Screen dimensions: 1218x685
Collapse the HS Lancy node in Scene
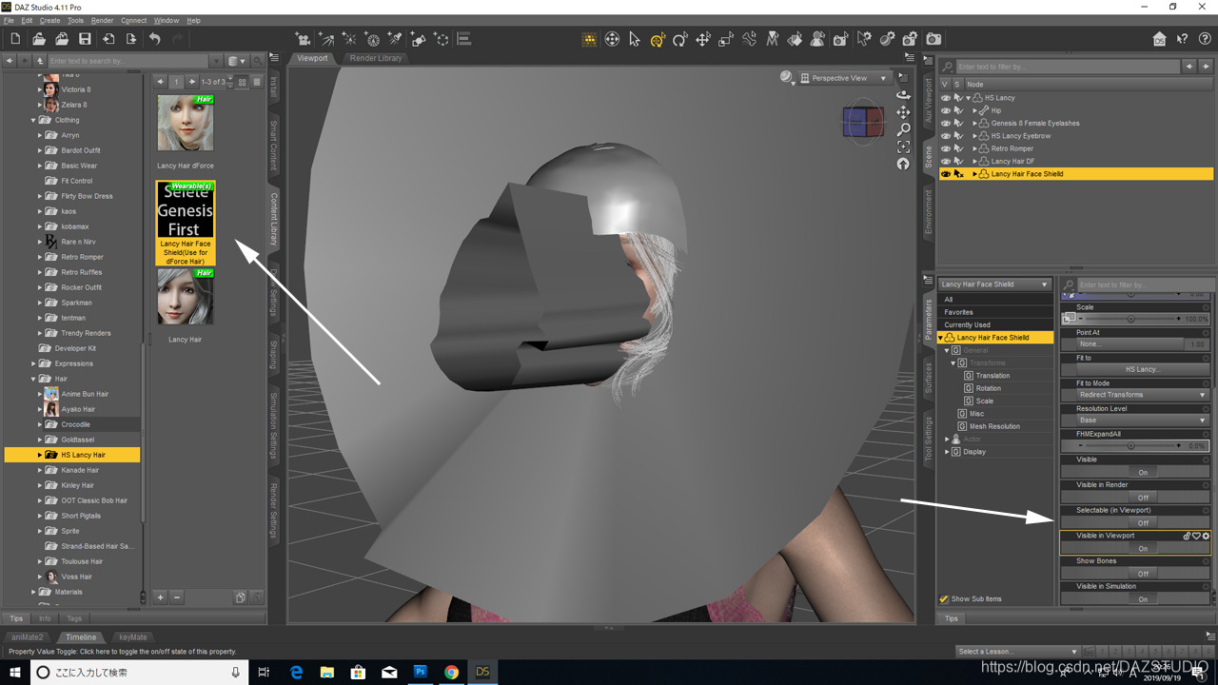coord(969,98)
